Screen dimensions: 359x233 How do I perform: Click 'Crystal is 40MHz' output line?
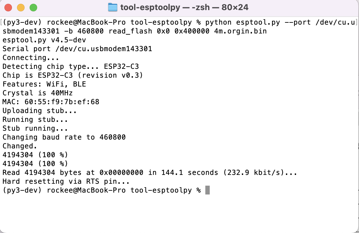[37, 93]
